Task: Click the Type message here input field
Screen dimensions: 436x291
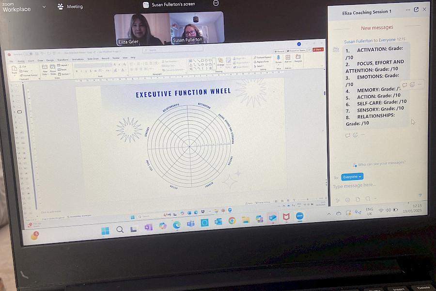Action: point(368,185)
